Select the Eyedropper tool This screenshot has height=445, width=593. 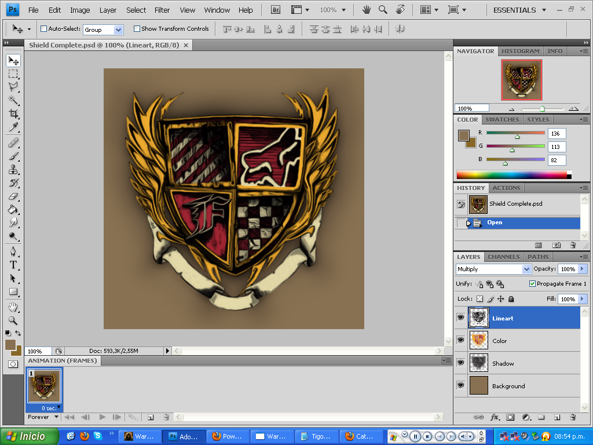pyautogui.click(x=13, y=127)
